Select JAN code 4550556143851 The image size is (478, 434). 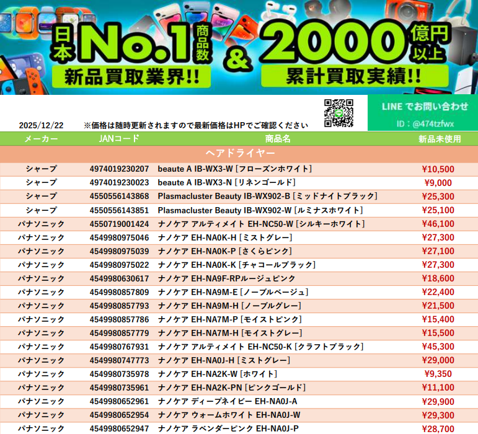(119, 210)
